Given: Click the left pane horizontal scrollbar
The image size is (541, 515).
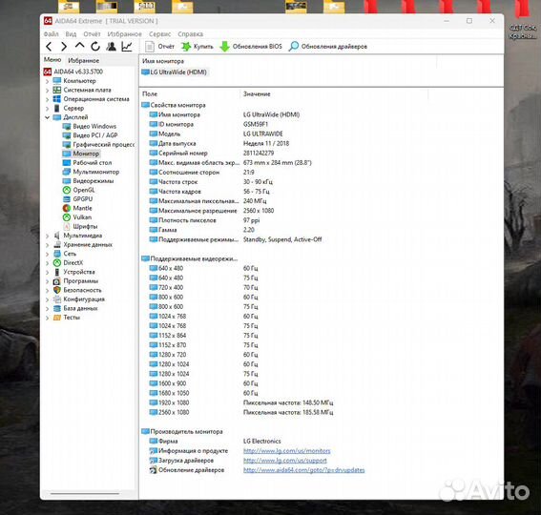Looking at the screenshot, I should coord(85,494).
